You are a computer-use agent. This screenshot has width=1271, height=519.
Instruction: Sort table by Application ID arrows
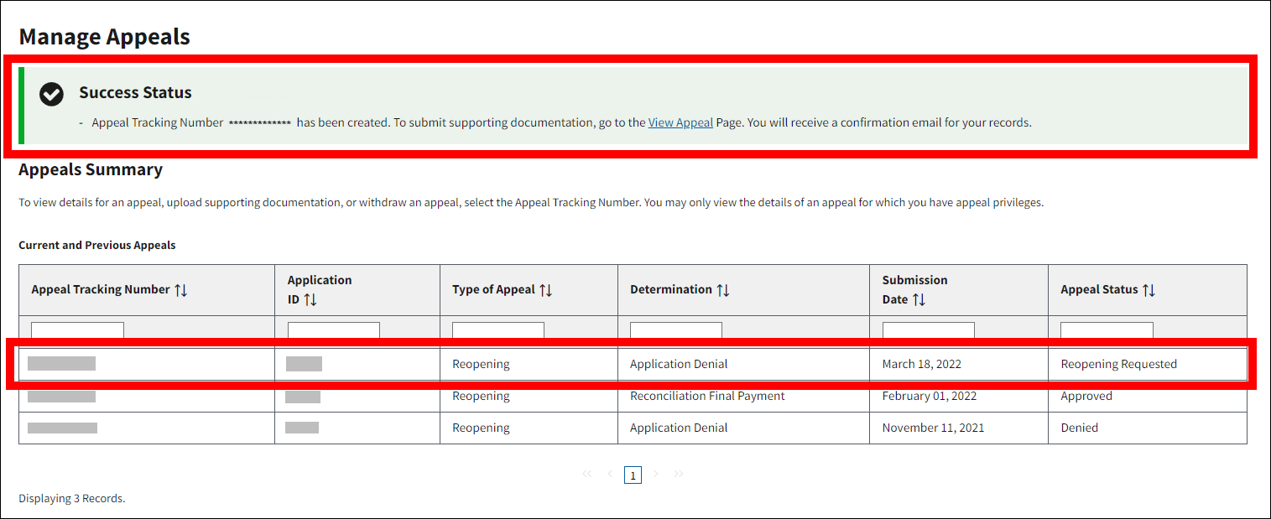[310, 299]
